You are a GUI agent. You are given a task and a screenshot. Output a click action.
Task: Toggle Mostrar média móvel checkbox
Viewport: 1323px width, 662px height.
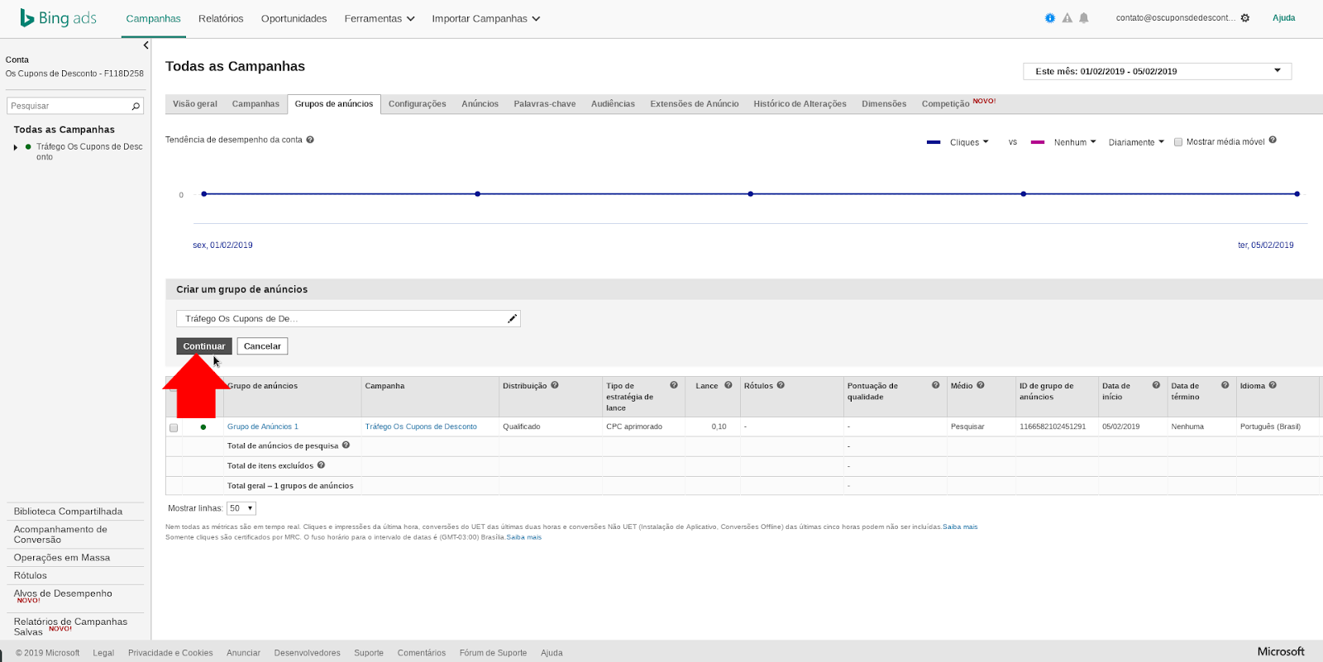click(1178, 142)
